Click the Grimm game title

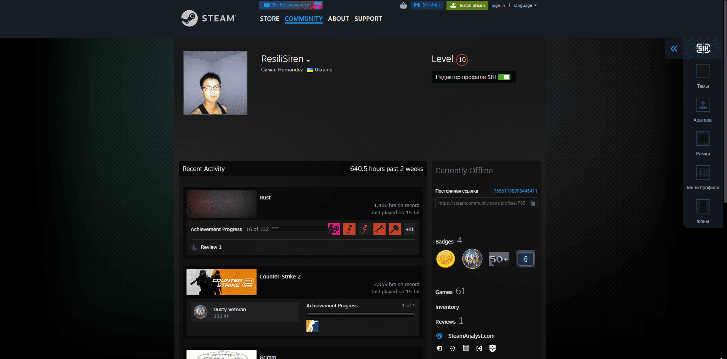[268, 357]
